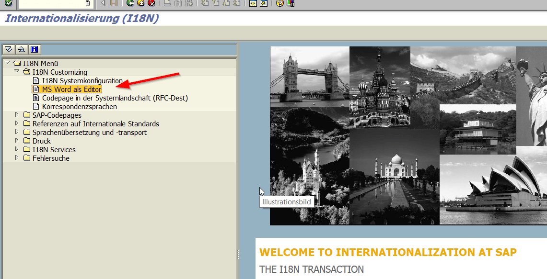547x279 pixels.
Task: Click Sprachenübersetzung und -transport label
Action: pyautogui.click(x=90, y=133)
